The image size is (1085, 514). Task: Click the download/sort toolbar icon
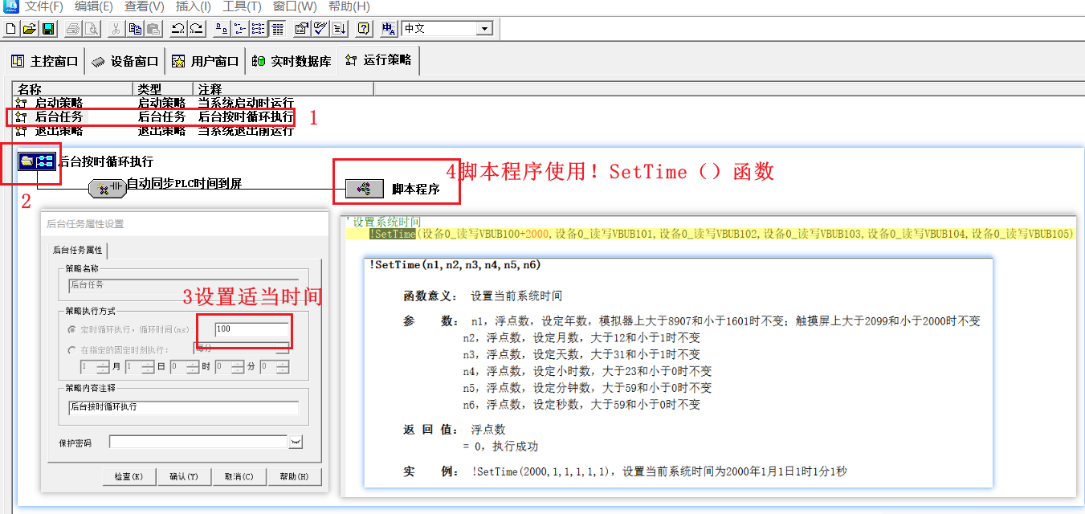click(338, 29)
